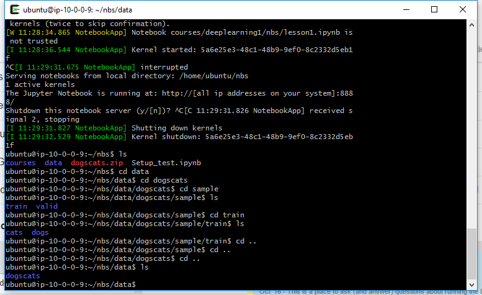Click the 'courses' directory name

pyautogui.click(x=20, y=163)
